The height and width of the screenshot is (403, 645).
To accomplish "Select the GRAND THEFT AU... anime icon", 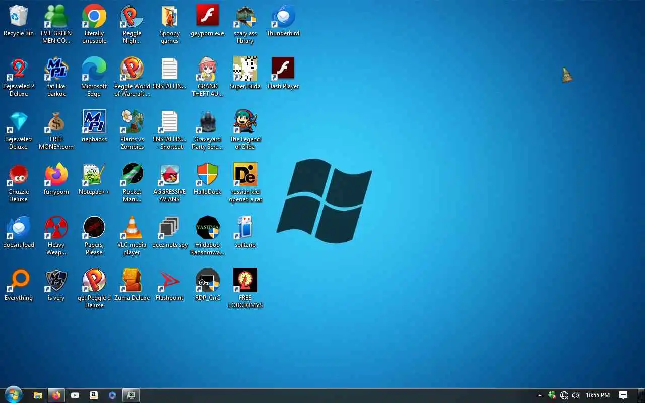I will (208, 77).
